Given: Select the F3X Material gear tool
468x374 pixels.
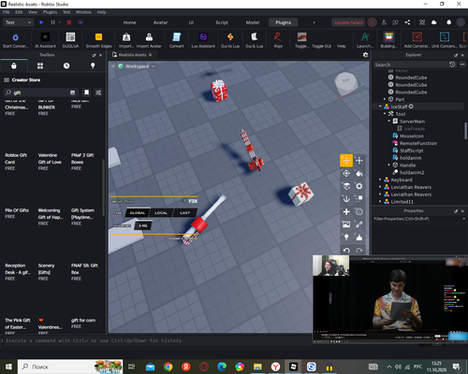Looking at the screenshot, I should [359, 186].
